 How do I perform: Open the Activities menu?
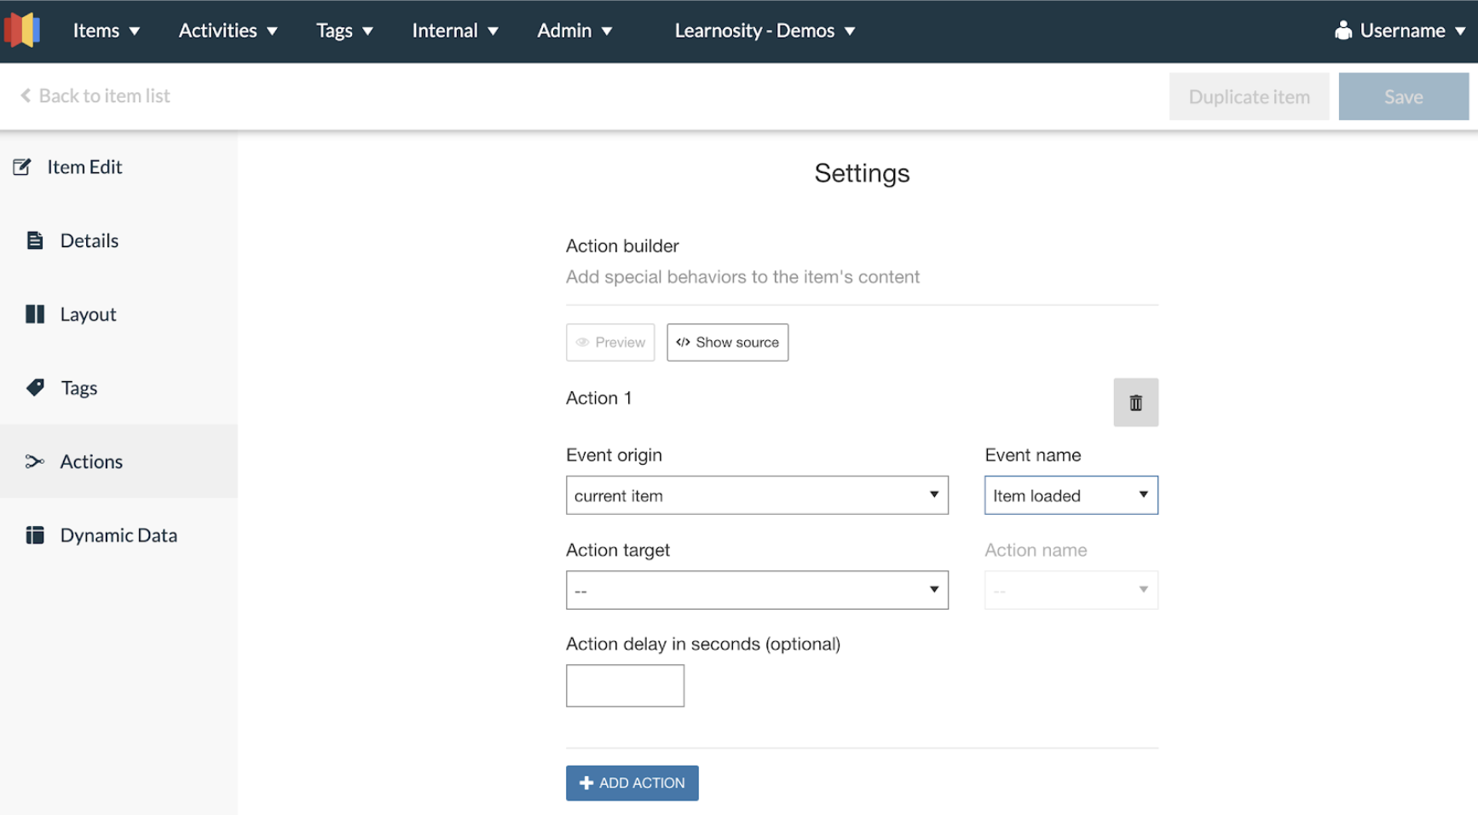(228, 31)
